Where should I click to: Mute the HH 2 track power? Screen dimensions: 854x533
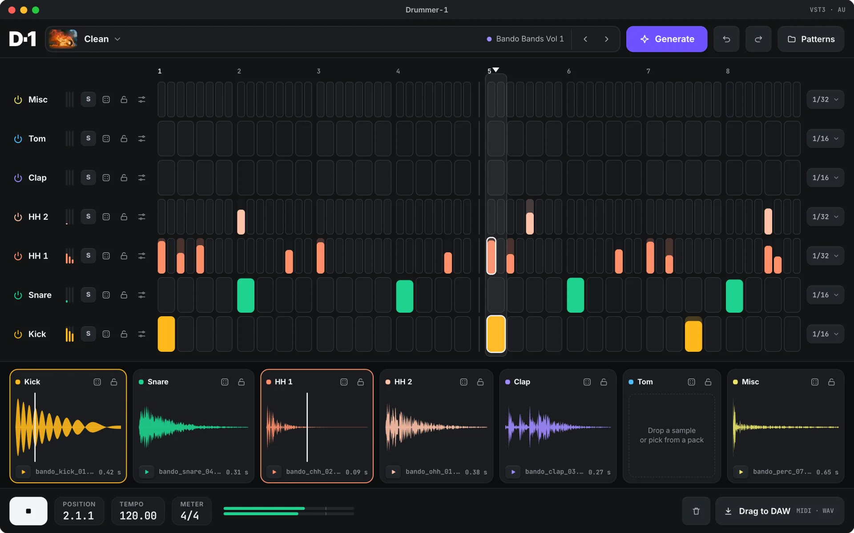(x=18, y=217)
